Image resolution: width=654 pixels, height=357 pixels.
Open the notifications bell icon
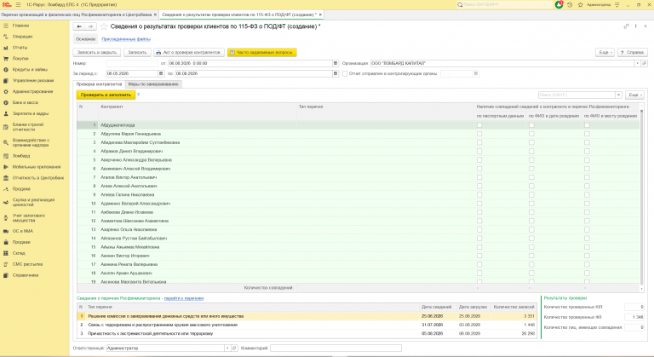coord(559,4)
